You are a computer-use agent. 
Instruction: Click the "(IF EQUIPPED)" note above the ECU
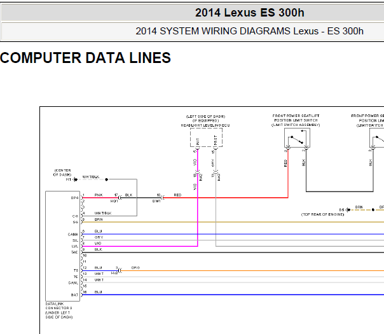pos(205,121)
